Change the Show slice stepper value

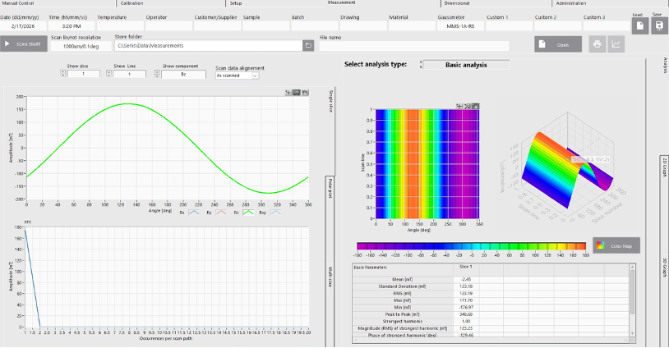click(63, 74)
